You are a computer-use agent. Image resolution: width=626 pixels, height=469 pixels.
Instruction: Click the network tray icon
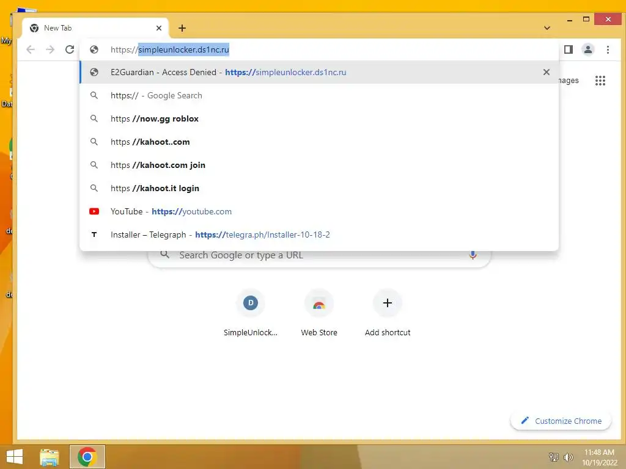[x=554, y=457]
